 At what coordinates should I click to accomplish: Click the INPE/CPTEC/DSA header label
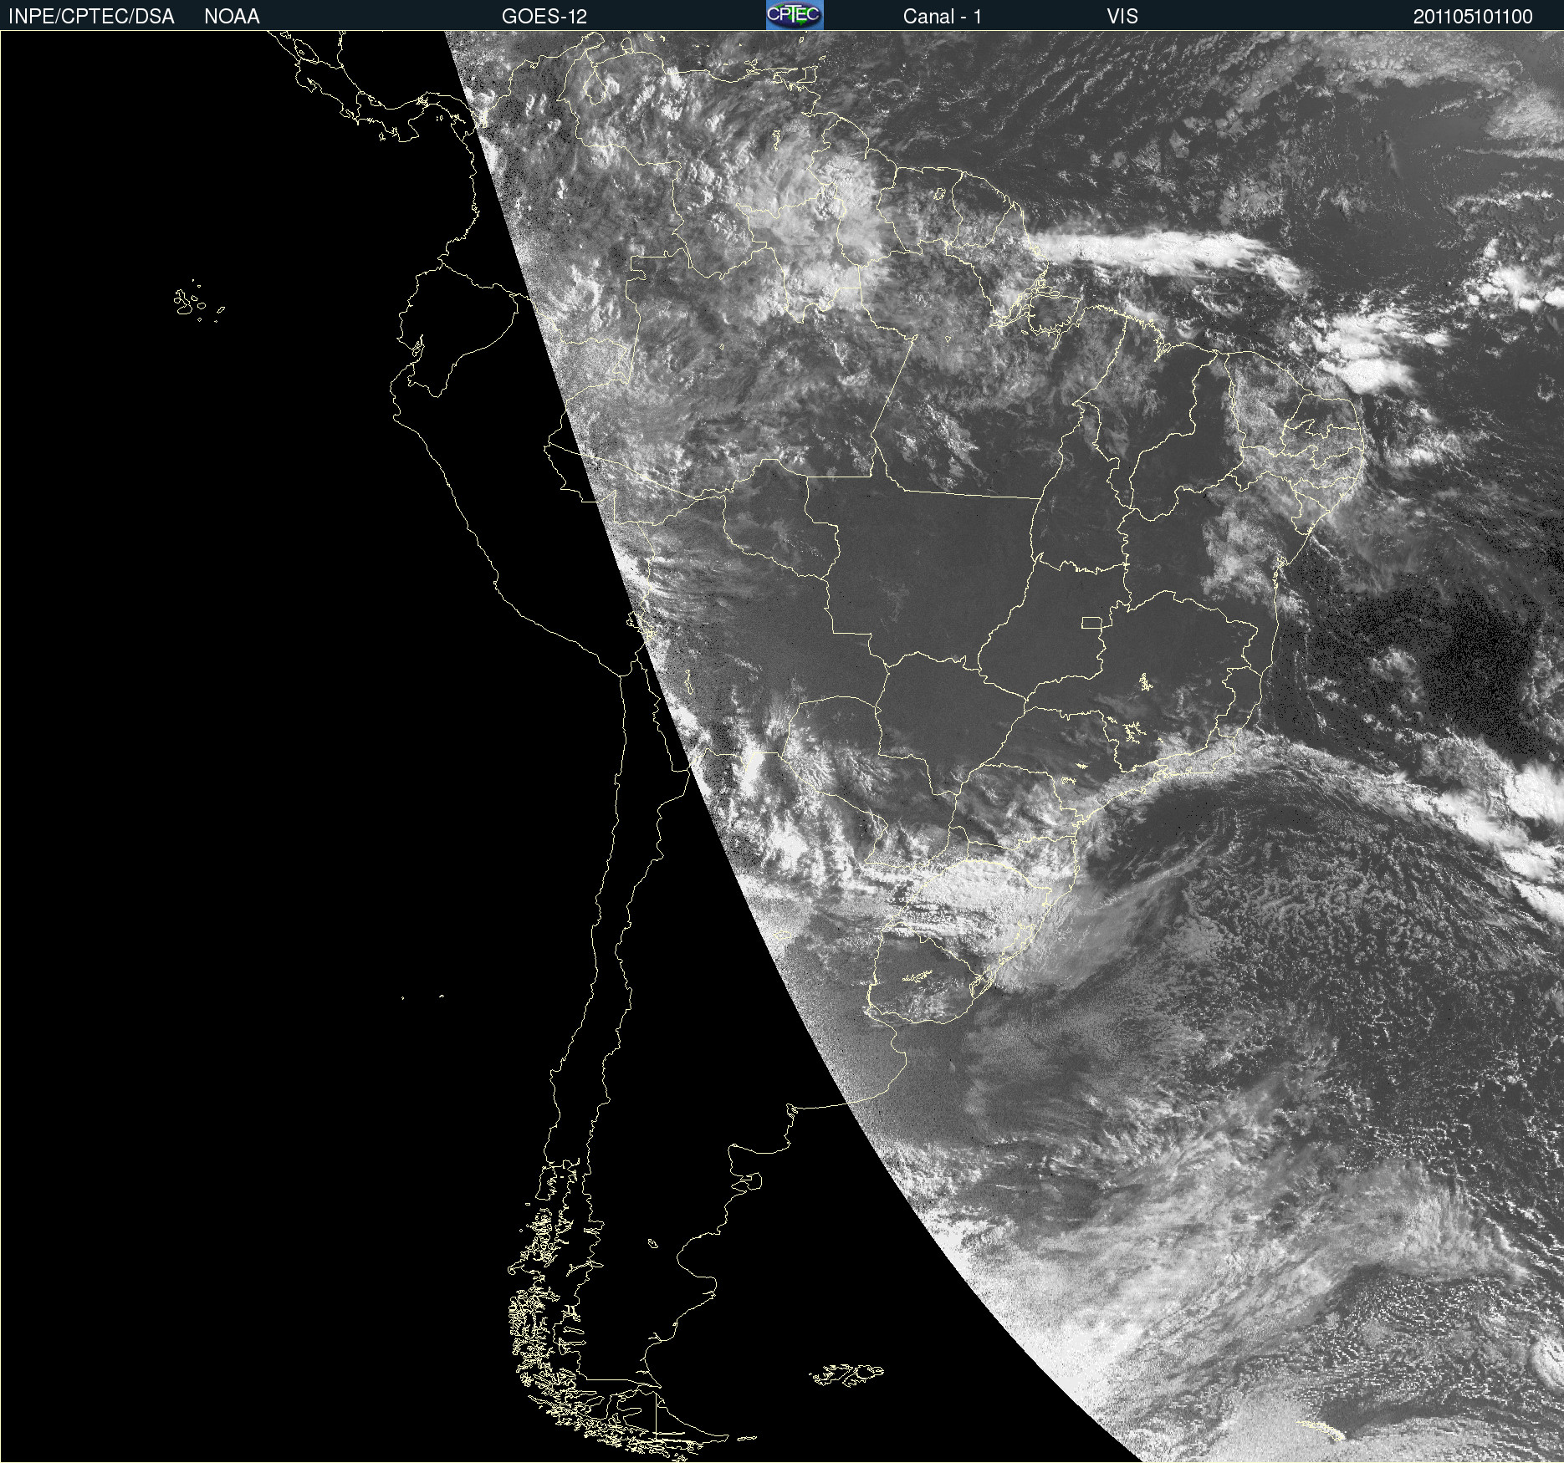click(91, 16)
